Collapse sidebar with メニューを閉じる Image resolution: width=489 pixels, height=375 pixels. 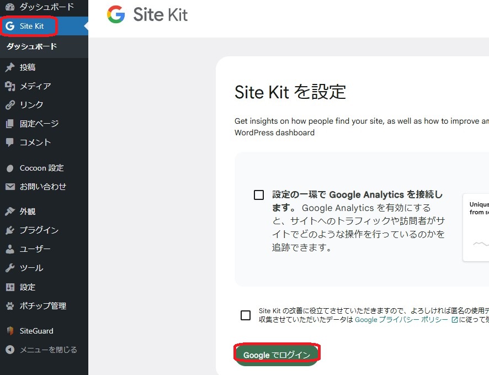pyautogui.click(x=48, y=350)
